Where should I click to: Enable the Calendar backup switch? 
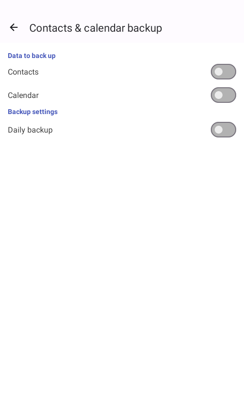pyautogui.click(x=223, y=95)
